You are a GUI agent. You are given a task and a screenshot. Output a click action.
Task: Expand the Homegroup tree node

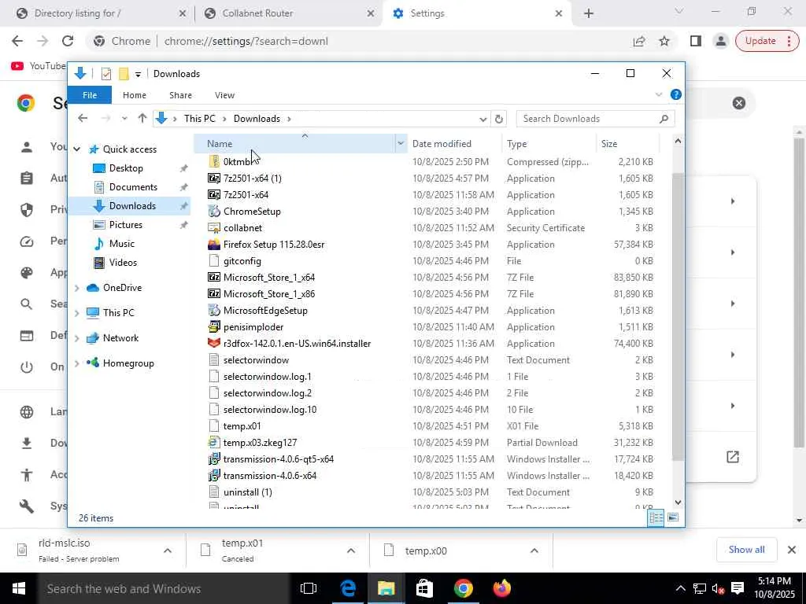pyautogui.click(x=77, y=363)
